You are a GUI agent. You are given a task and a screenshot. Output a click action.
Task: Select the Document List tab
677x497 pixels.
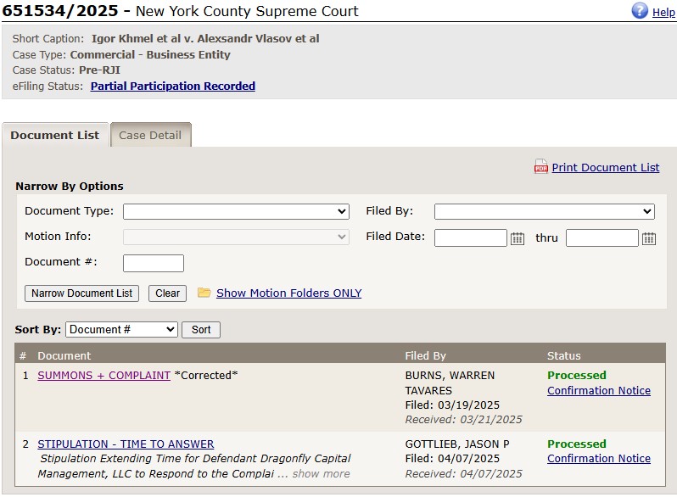point(55,135)
